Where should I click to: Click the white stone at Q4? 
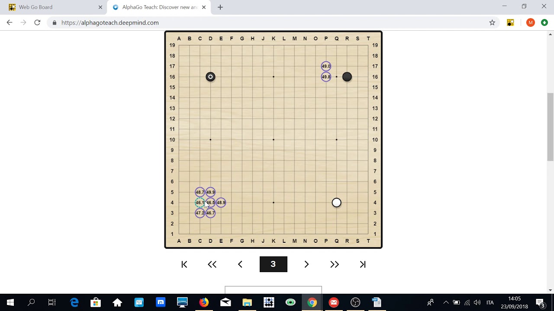(x=337, y=203)
